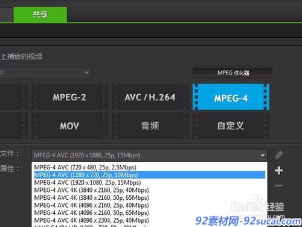The image size is (302, 227).
Task: Click the plus add profile icon
Action: [279, 171]
